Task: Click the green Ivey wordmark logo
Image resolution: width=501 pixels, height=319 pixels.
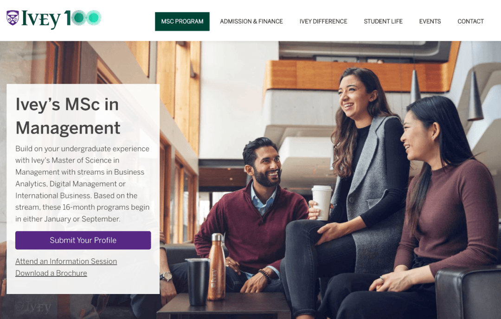Action: point(41,19)
